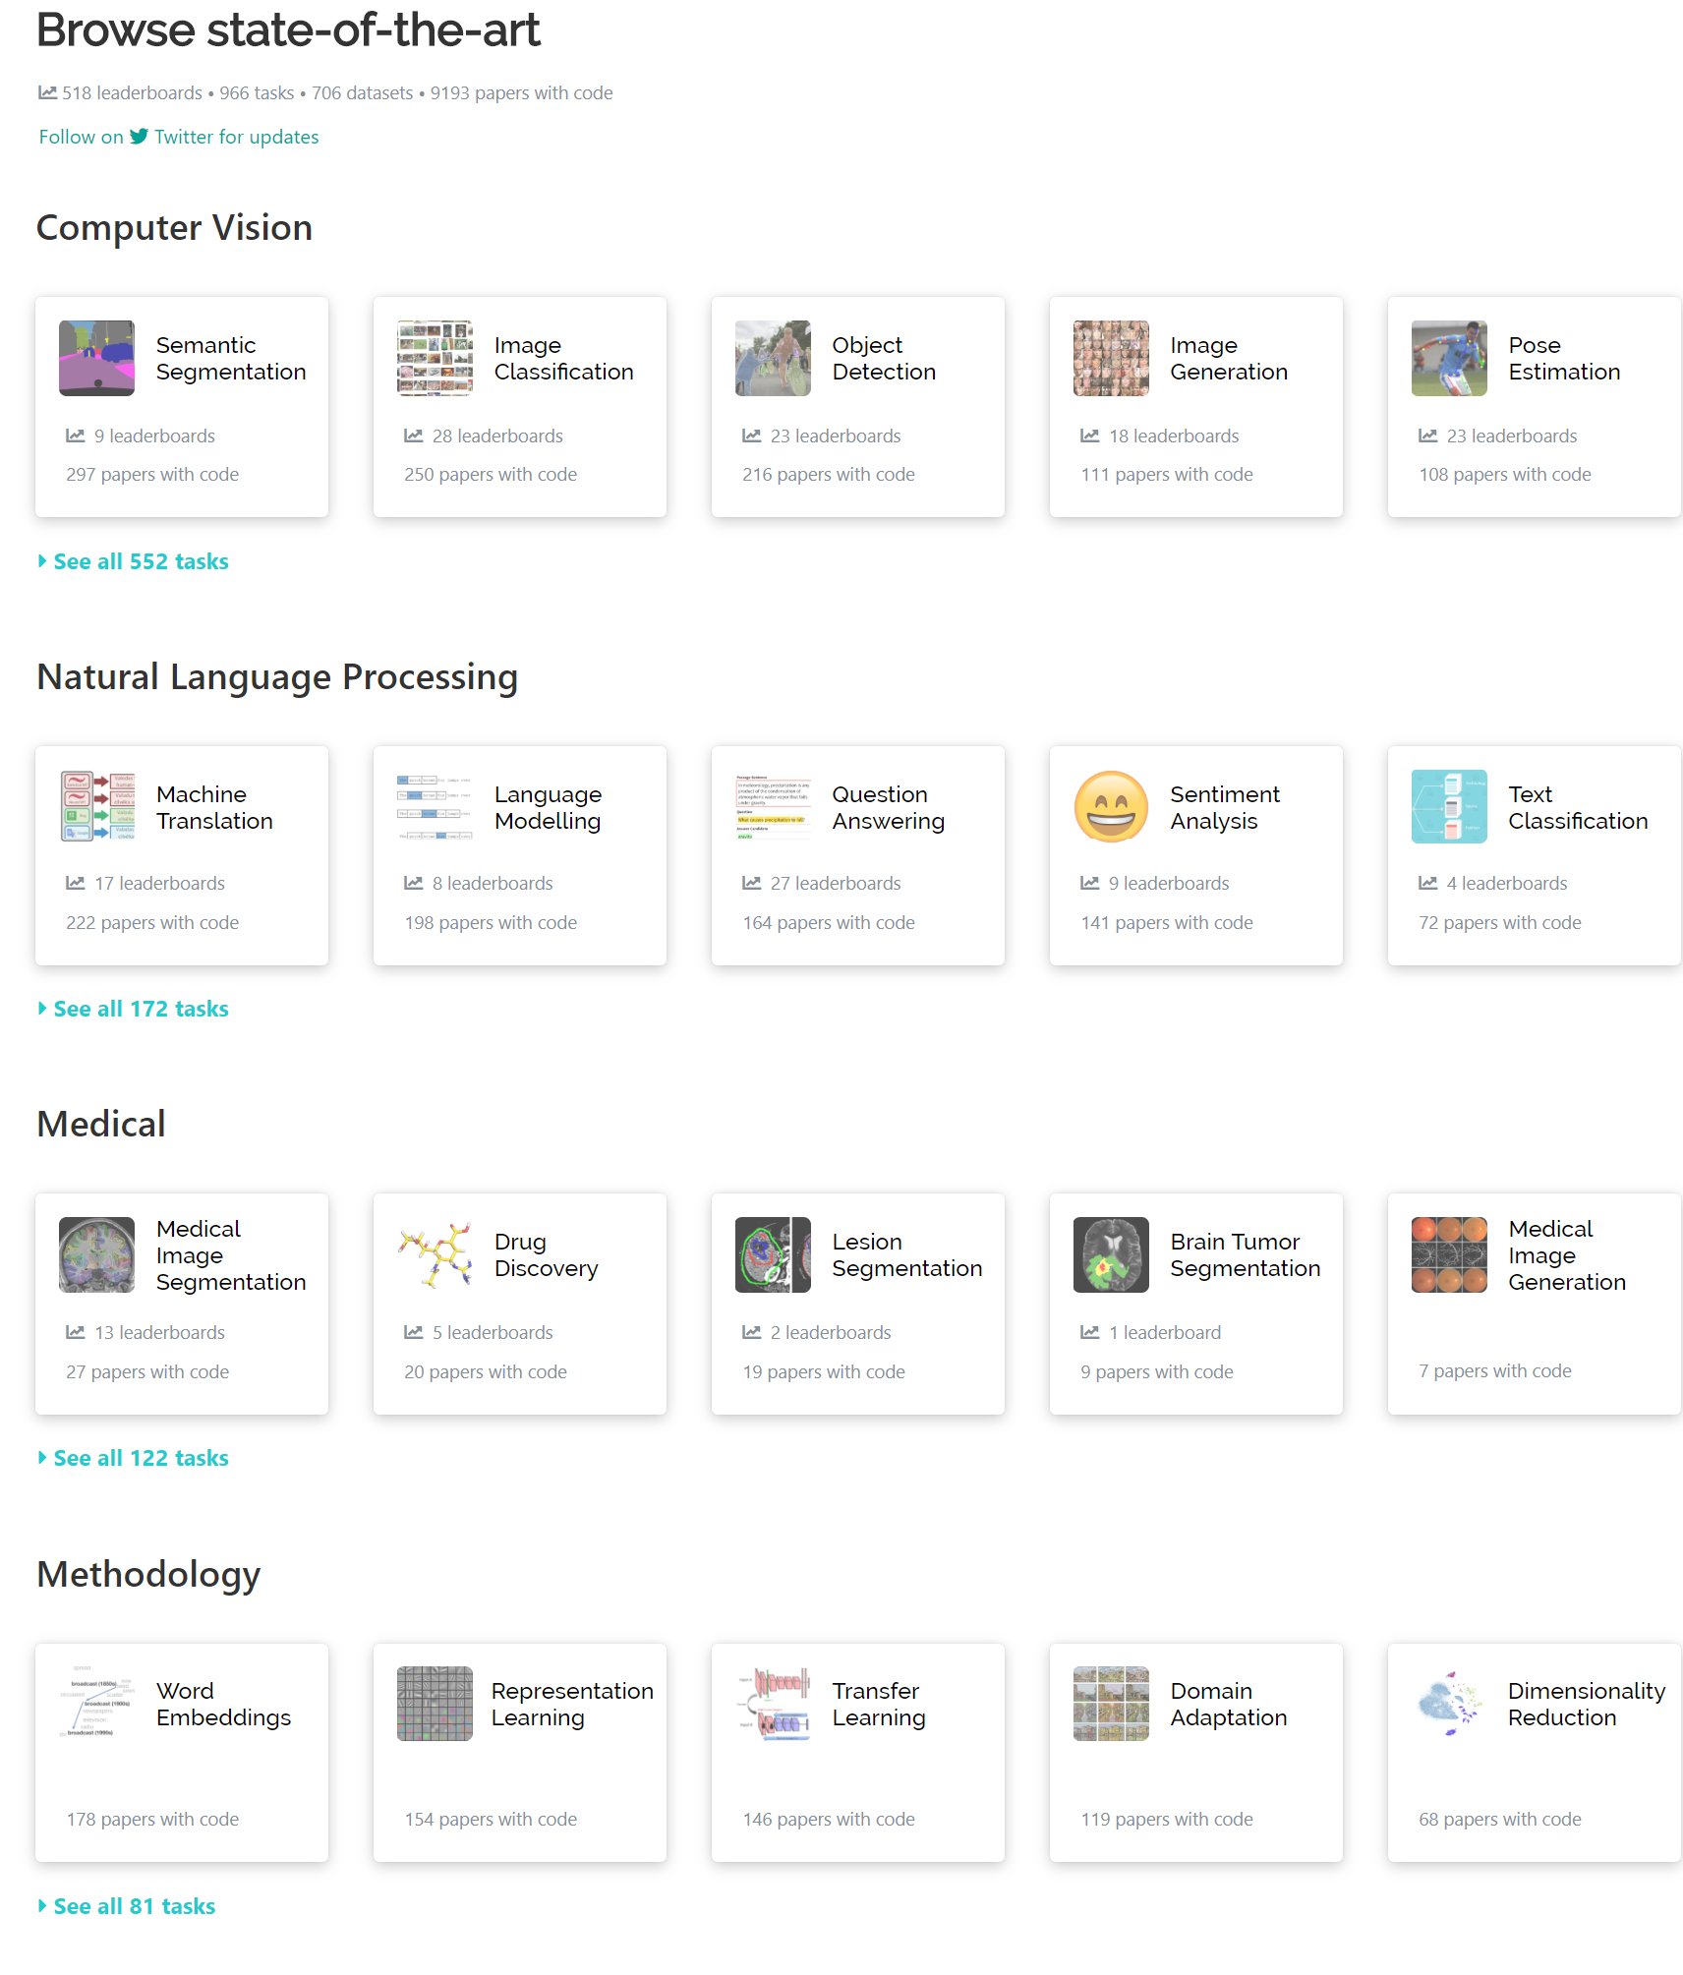Open the Object Detection thumbnail image
Image resolution: width=1683 pixels, height=1975 pixels.
773,358
